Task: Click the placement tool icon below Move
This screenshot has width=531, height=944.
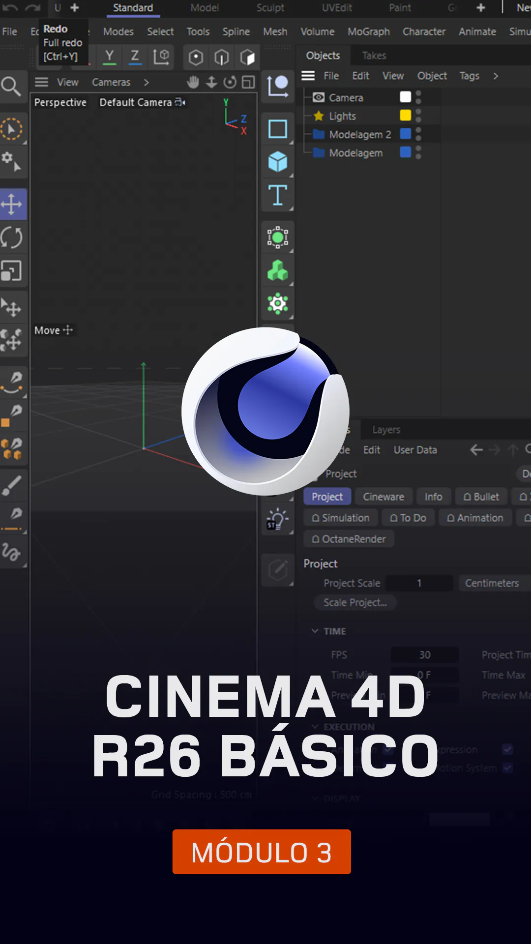Action: 11,307
